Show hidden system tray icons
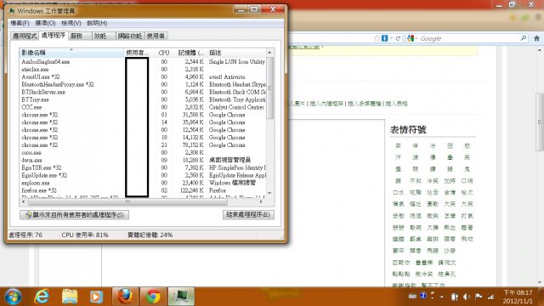The width and height of the screenshot is (544, 306). pyautogui.click(x=442, y=297)
